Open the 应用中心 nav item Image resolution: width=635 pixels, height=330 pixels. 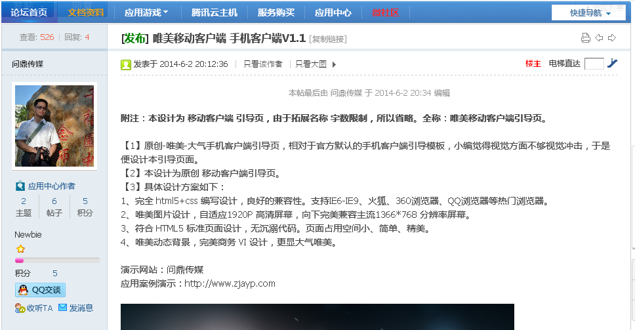(x=333, y=12)
